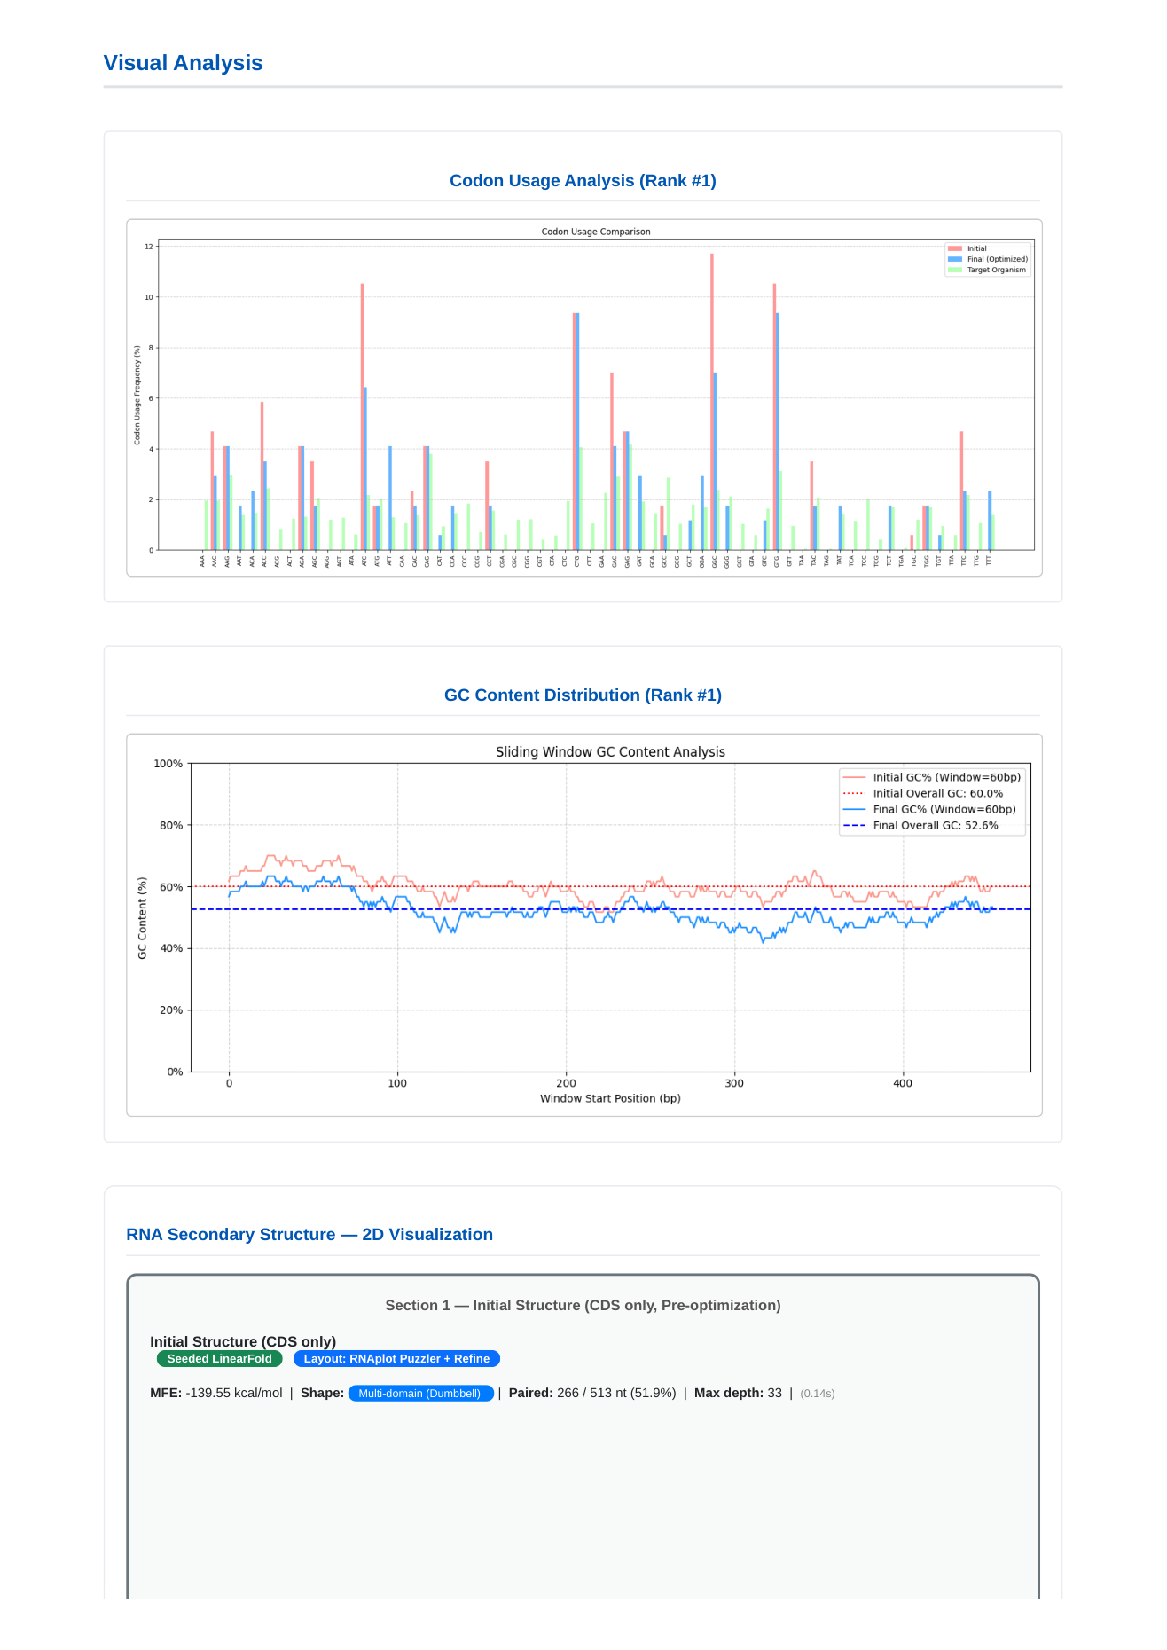The height and width of the screenshot is (1650, 1167).
Task: Click the blue Final (Optimized) legend swatch
Action: coord(954,260)
